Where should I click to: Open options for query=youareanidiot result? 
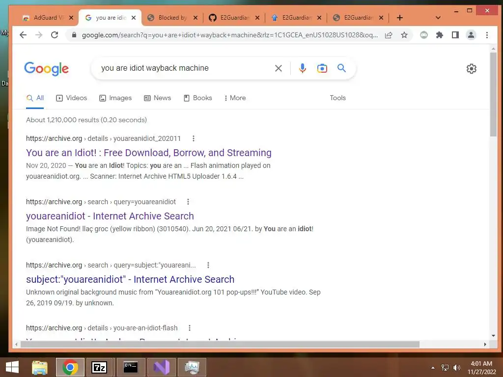[188, 202]
